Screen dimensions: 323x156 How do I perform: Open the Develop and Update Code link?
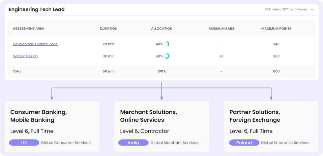[x=35, y=44]
